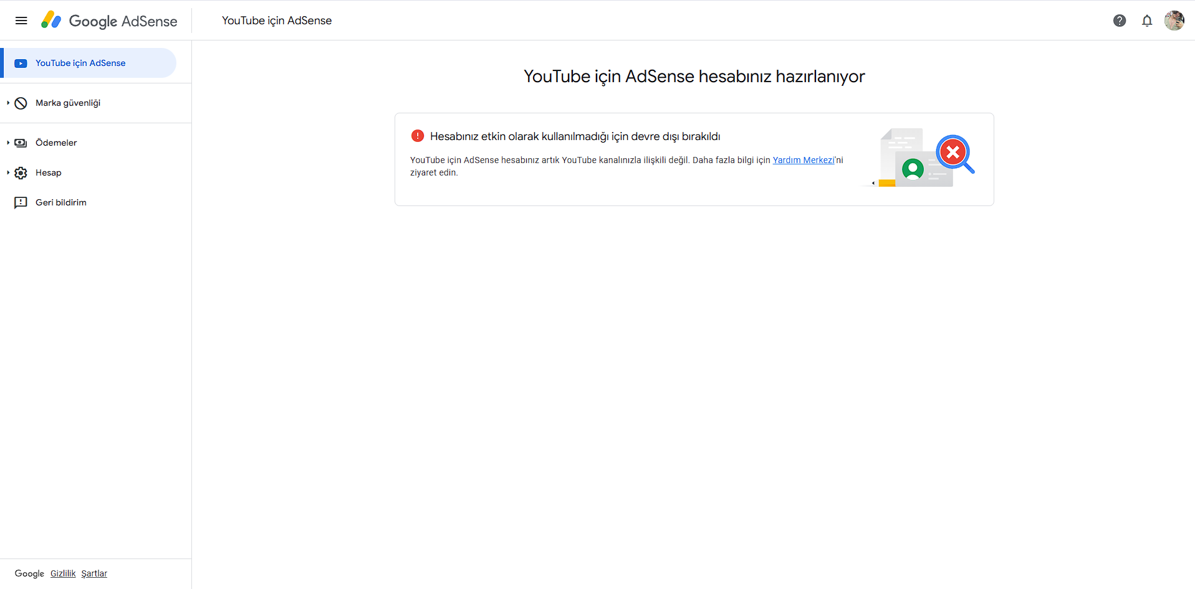Click the YouTube play icon in sidebar
Image resolution: width=1195 pixels, height=589 pixels.
pyautogui.click(x=21, y=63)
